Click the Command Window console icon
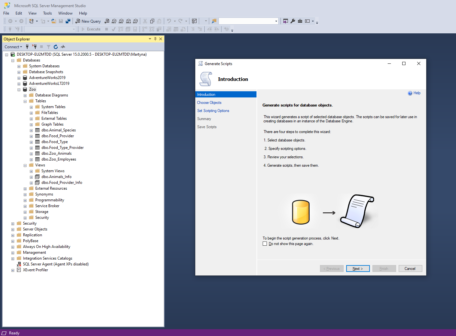This screenshot has width=456, height=336. [307, 21]
